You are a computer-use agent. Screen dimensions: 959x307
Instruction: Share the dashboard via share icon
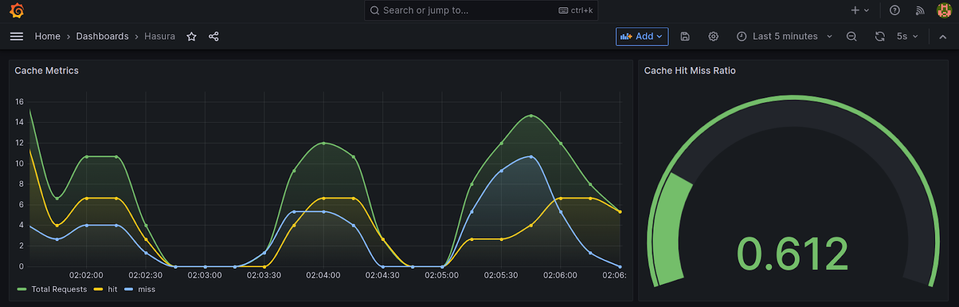[x=213, y=37]
